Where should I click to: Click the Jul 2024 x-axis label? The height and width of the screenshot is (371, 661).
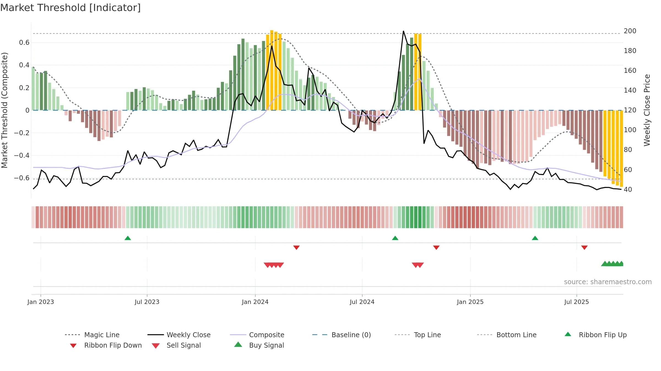tap(362, 302)
